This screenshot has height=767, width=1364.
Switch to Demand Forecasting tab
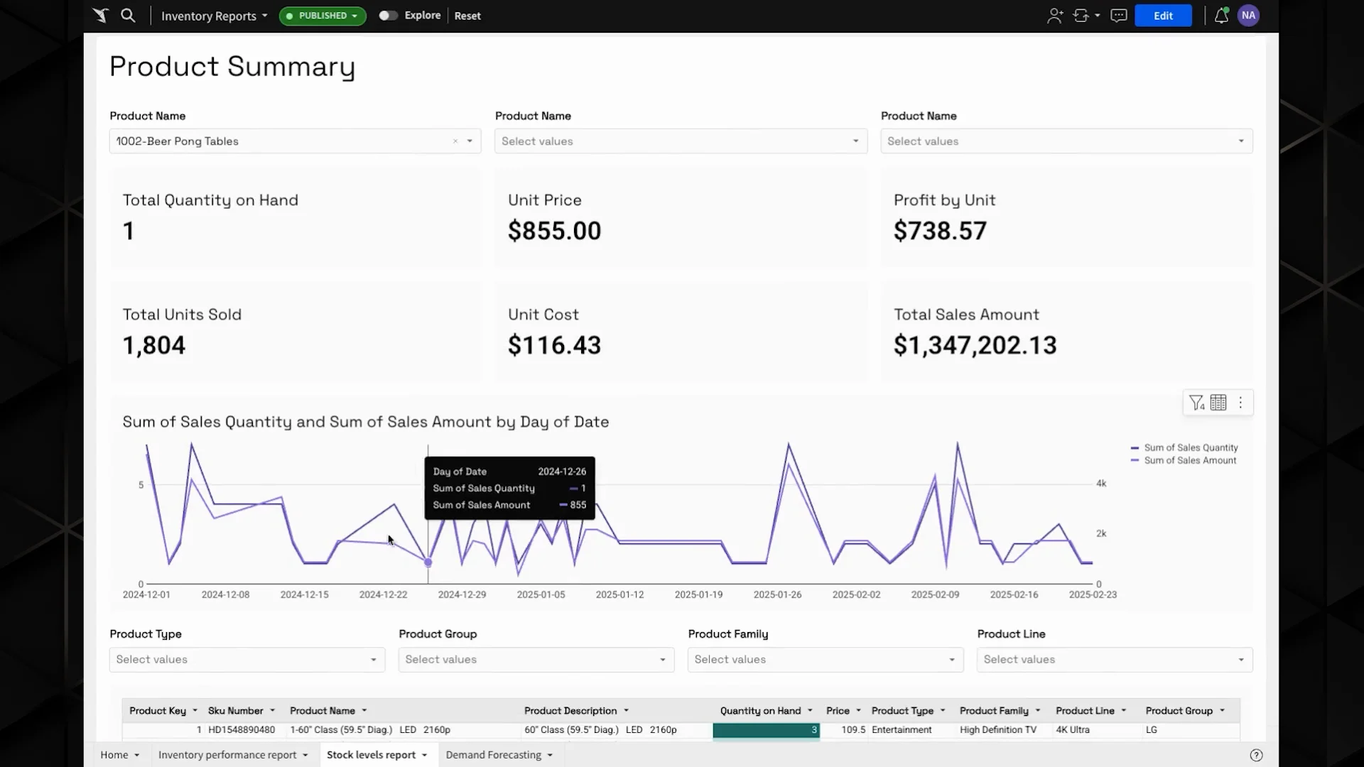click(494, 755)
